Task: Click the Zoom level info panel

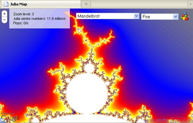Action: coord(39,19)
